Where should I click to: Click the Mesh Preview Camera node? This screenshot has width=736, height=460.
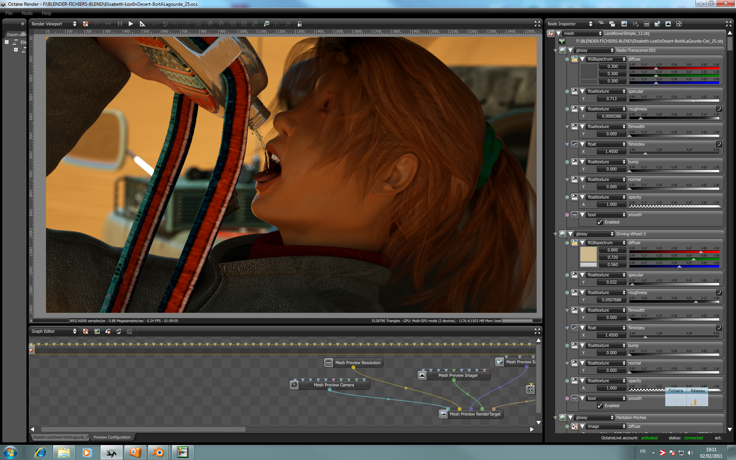(x=333, y=385)
